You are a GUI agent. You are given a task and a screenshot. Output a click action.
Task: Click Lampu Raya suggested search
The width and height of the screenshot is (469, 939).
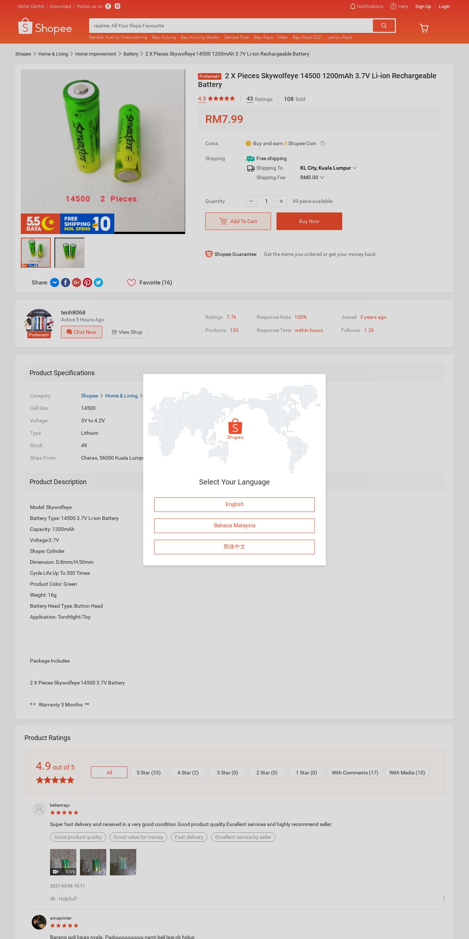point(340,37)
